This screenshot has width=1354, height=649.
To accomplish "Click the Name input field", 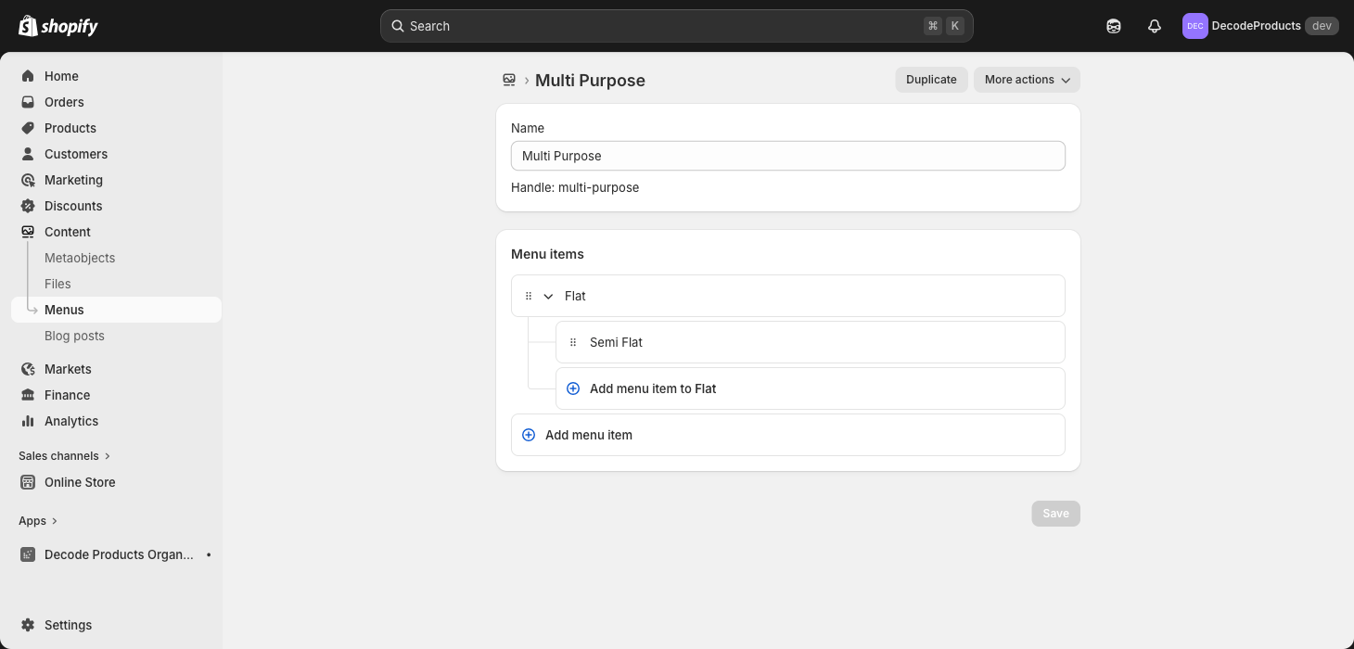I will [787, 156].
